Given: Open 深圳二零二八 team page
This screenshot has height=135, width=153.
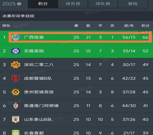Looking at the screenshot, I should click(39, 65).
